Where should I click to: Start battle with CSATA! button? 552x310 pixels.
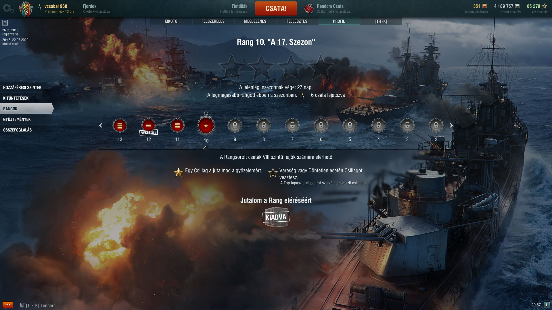coord(276,8)
